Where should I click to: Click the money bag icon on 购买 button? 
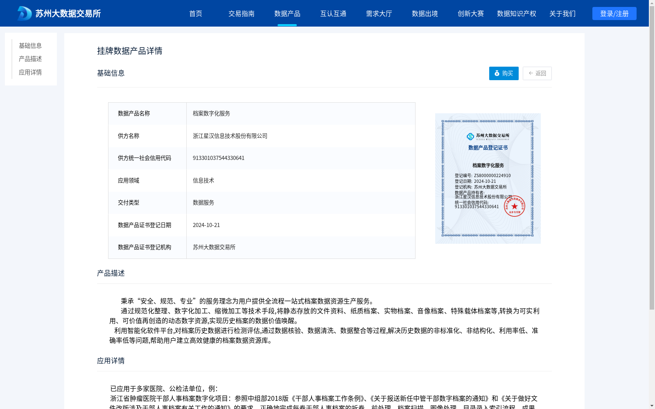(x=497, y=73)
